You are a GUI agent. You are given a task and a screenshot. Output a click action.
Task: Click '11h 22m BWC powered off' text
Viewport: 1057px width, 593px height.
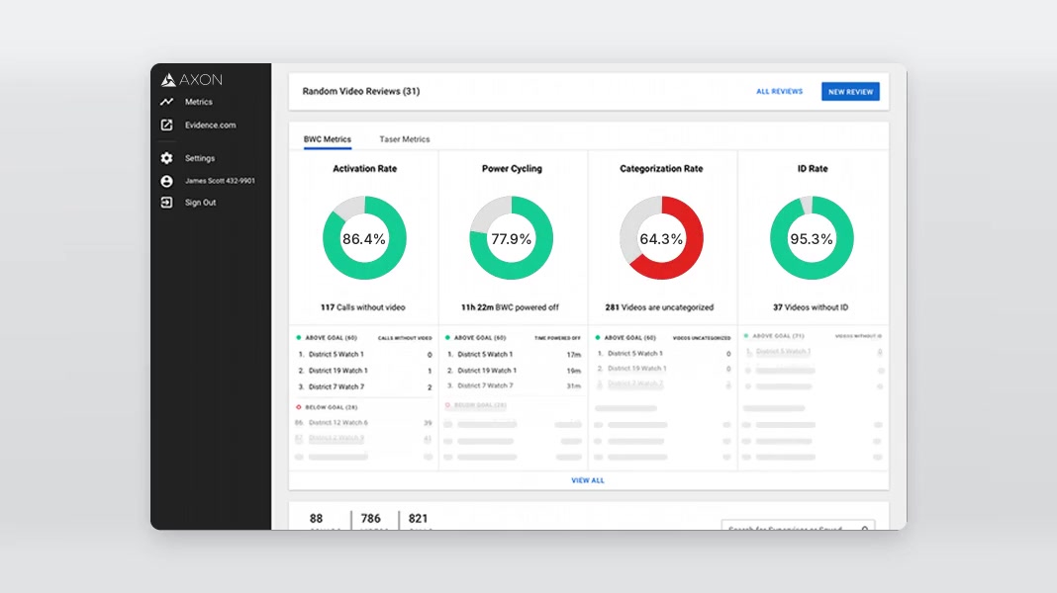pos(510,307)
